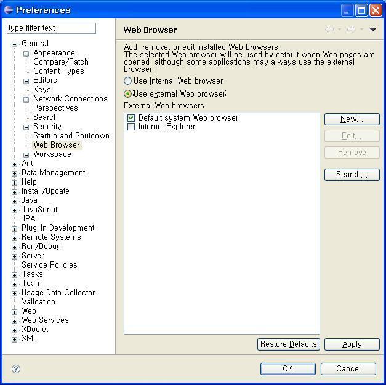Click the Eclipse icon in the title bar
Screen dimensions: 386x385
point(9,10)
